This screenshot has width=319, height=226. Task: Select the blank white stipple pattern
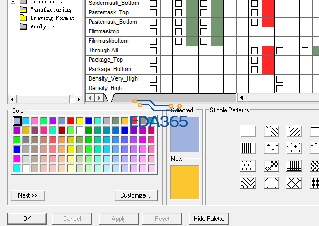(x=248, y=132)
